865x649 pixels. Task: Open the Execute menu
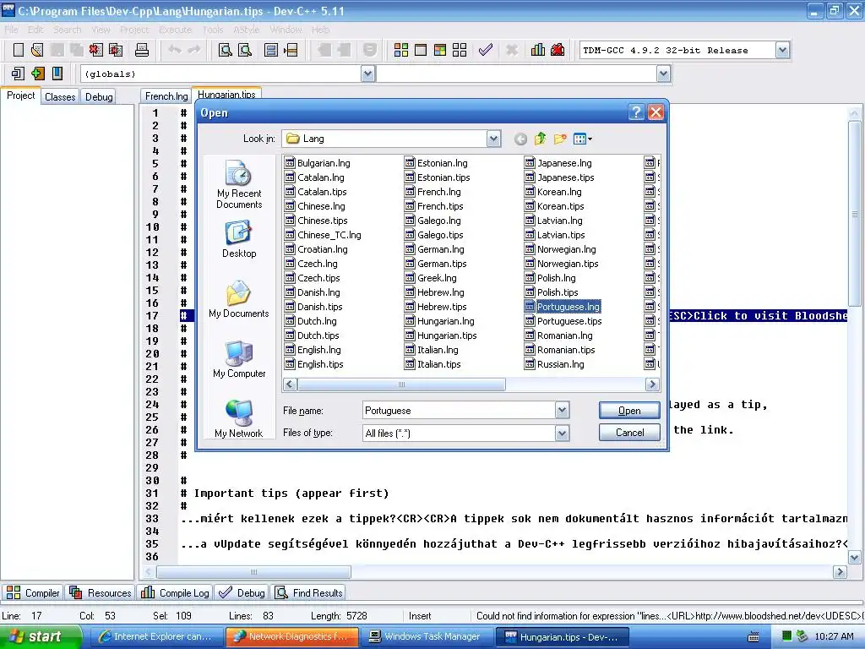(175, 30)
